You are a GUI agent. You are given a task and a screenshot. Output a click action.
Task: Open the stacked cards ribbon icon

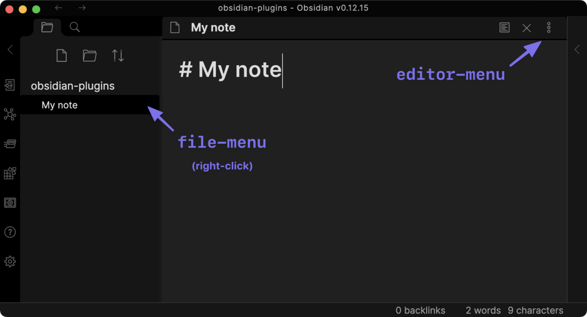[x=10, y=143]
